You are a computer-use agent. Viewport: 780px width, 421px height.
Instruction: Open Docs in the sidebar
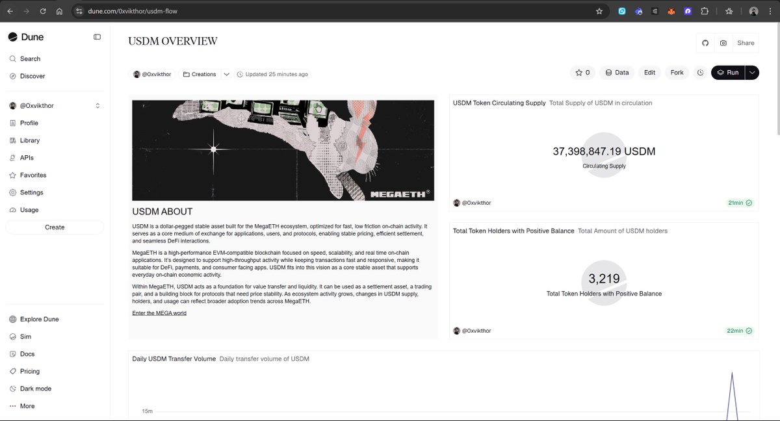55,354
